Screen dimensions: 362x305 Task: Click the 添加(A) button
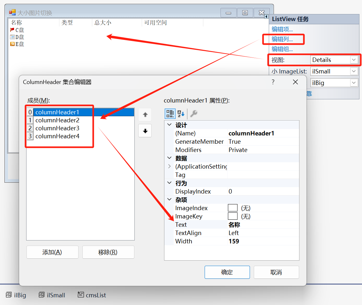(52, 252)
